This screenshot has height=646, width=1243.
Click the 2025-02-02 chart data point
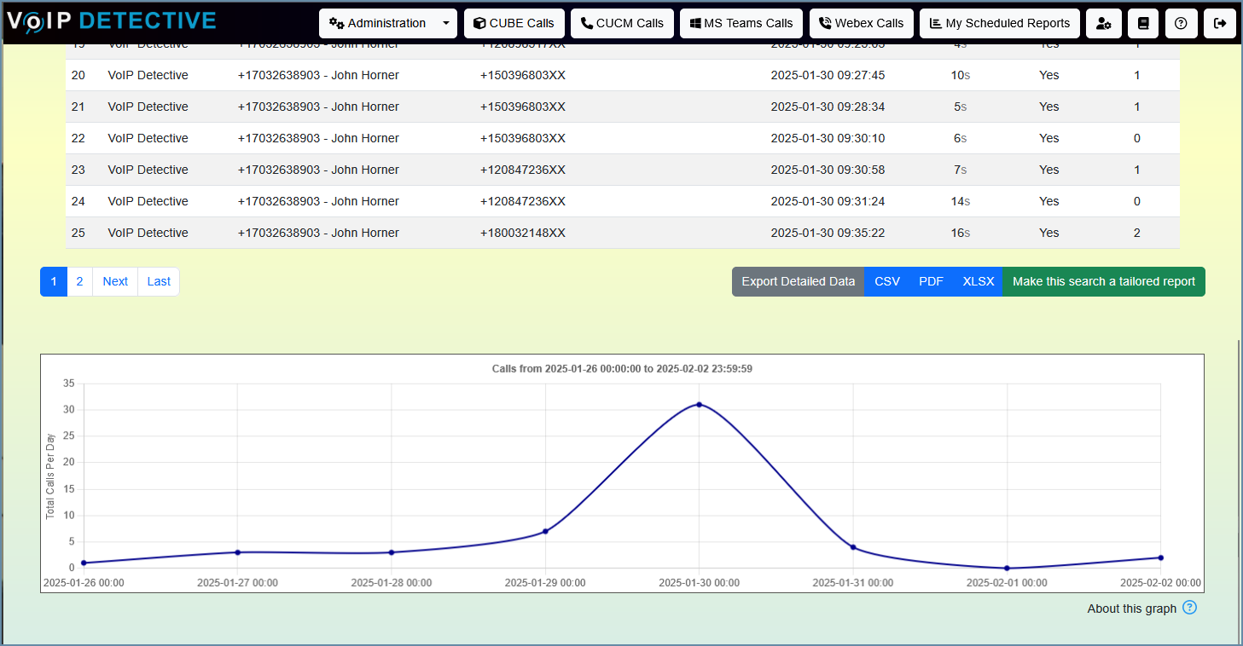[1161, 557]
